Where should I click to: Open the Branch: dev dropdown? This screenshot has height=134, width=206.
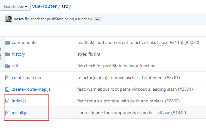[x=16, y=6]
